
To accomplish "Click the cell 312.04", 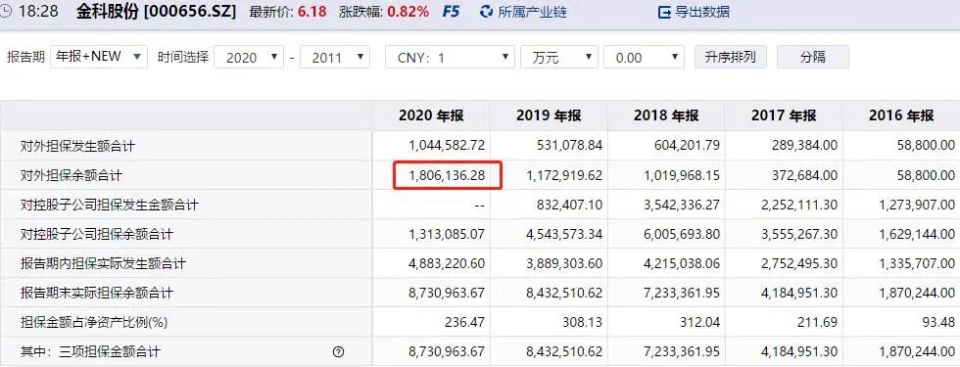I will 699,322.
